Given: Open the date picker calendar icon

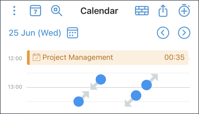Looking at the screenshot, I should pos(73,33).
